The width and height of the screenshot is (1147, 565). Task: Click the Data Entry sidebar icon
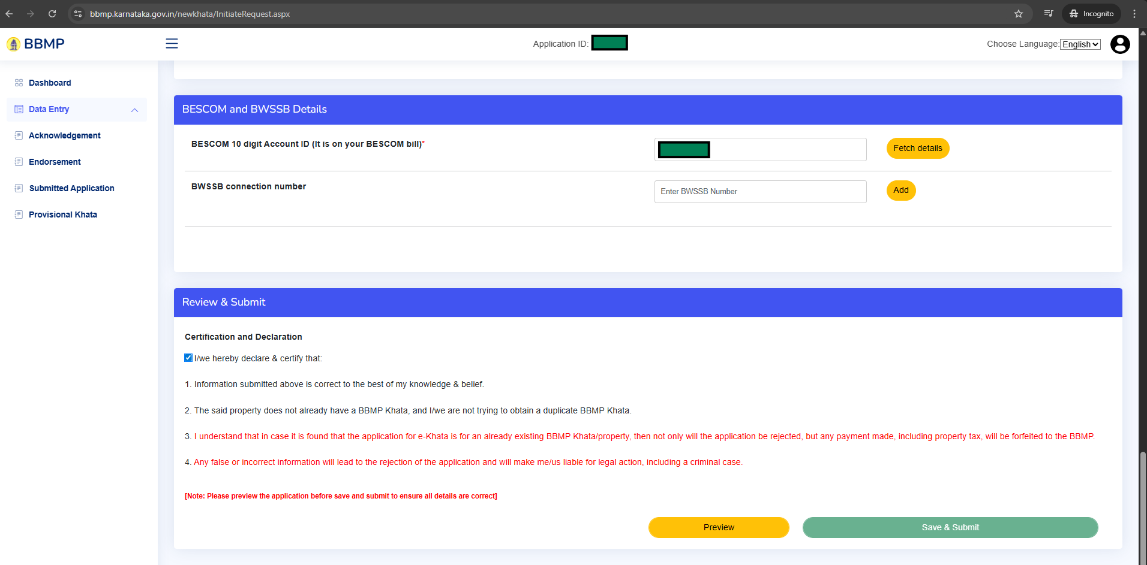click(19, 109)
